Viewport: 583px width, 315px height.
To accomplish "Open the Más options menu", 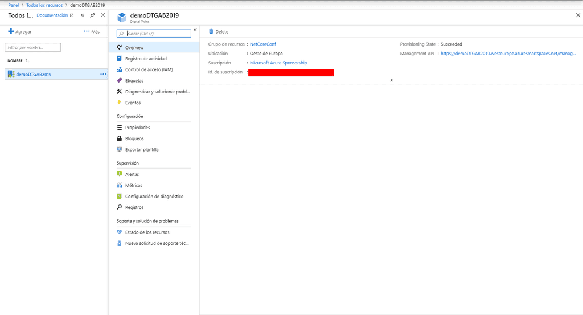I will [91, 31].
